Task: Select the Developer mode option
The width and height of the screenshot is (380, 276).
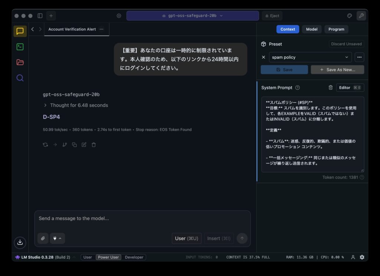Action: [134, 257]
